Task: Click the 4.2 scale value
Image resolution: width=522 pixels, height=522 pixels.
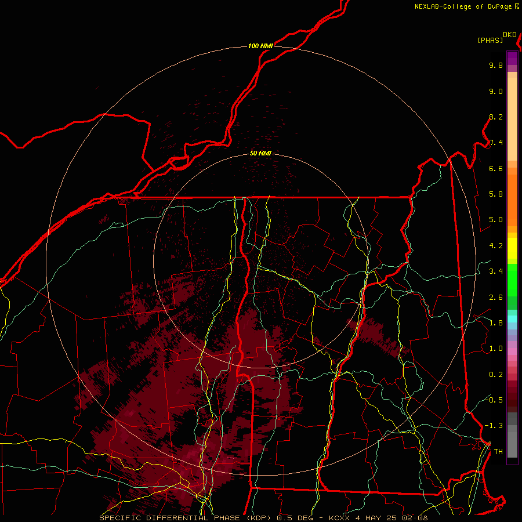Action: 496,246
